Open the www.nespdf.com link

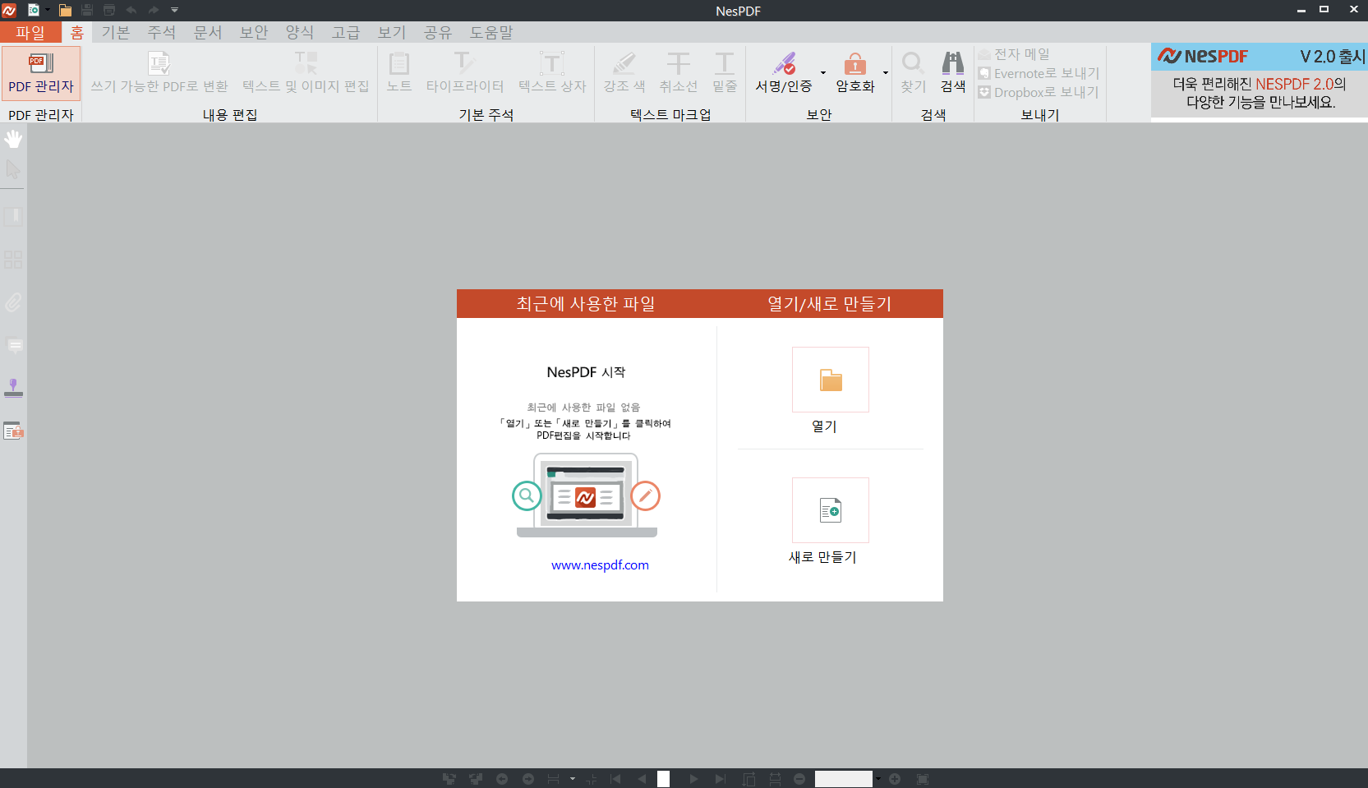[600, 565]
